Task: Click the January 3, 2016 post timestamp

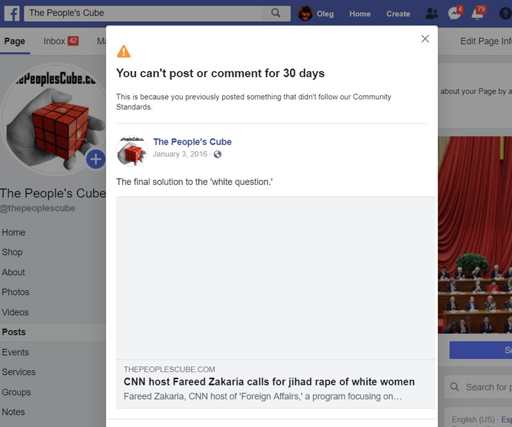Action: click(180, 154)
